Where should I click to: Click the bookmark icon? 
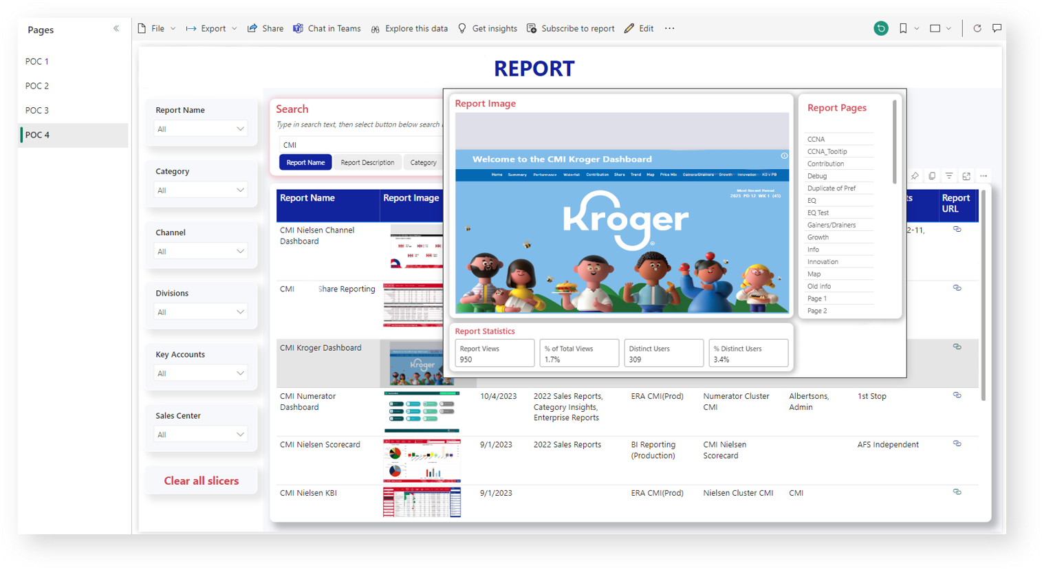tap(903, 28)
